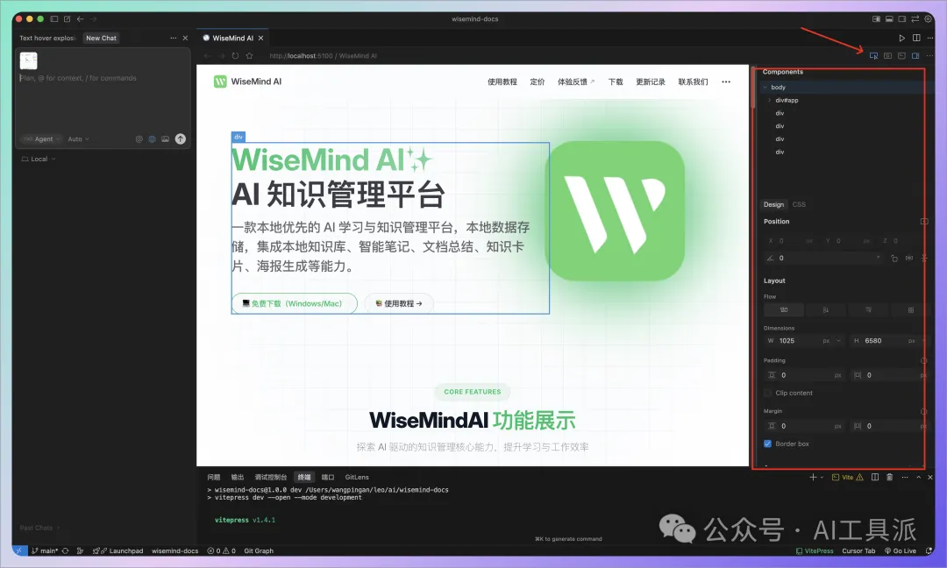Attach an image via the picture icon
The width and height of the screenshot is (947, 568).
pos(165,138)
